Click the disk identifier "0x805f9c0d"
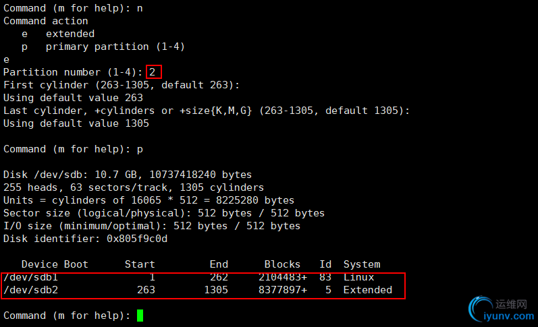Screen dimensions: 538x327 137,239
